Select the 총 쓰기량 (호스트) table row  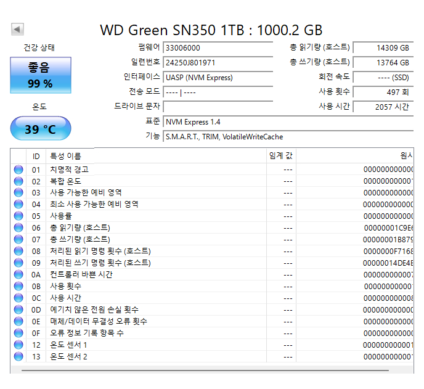pos(212,239)
